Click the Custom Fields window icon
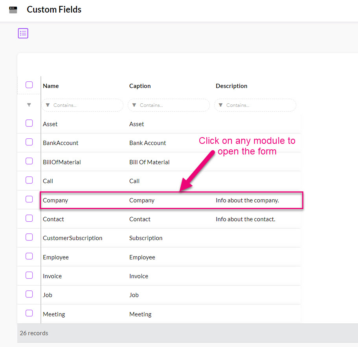Screen dimensions: 358x347 [x=13, y=10]
